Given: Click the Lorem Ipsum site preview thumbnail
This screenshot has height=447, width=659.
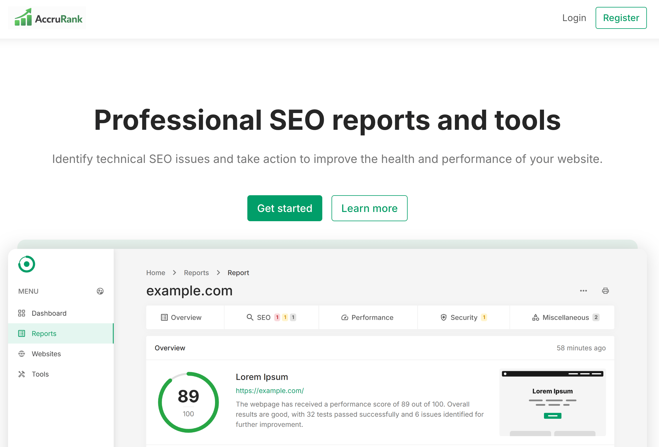Looking at the screenshot, I should 552,402.
